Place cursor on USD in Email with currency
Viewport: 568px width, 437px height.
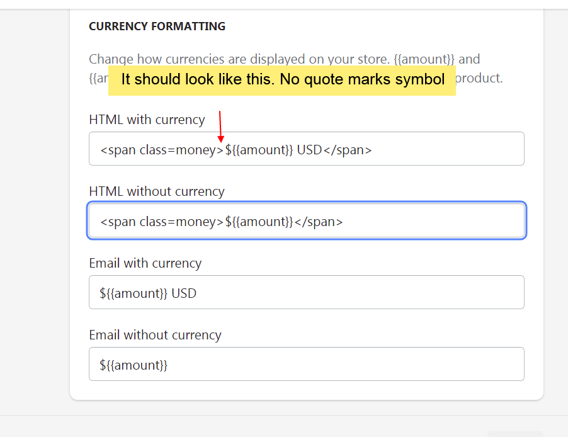(184, 293)
